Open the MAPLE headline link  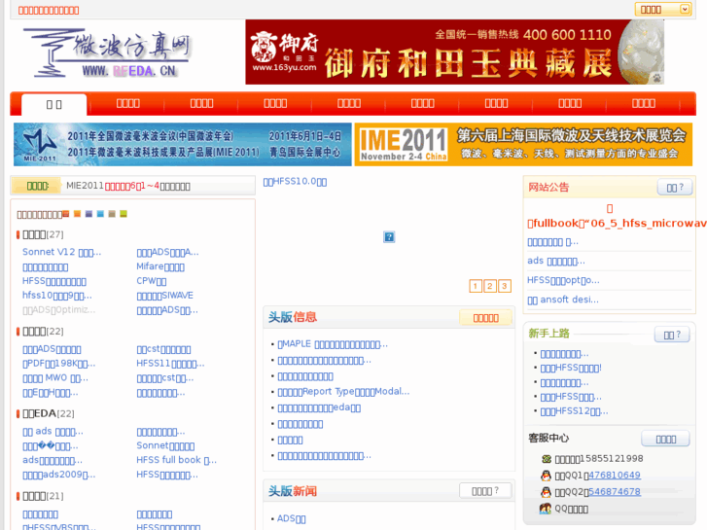pyautogui.click(x=333, y=344)
